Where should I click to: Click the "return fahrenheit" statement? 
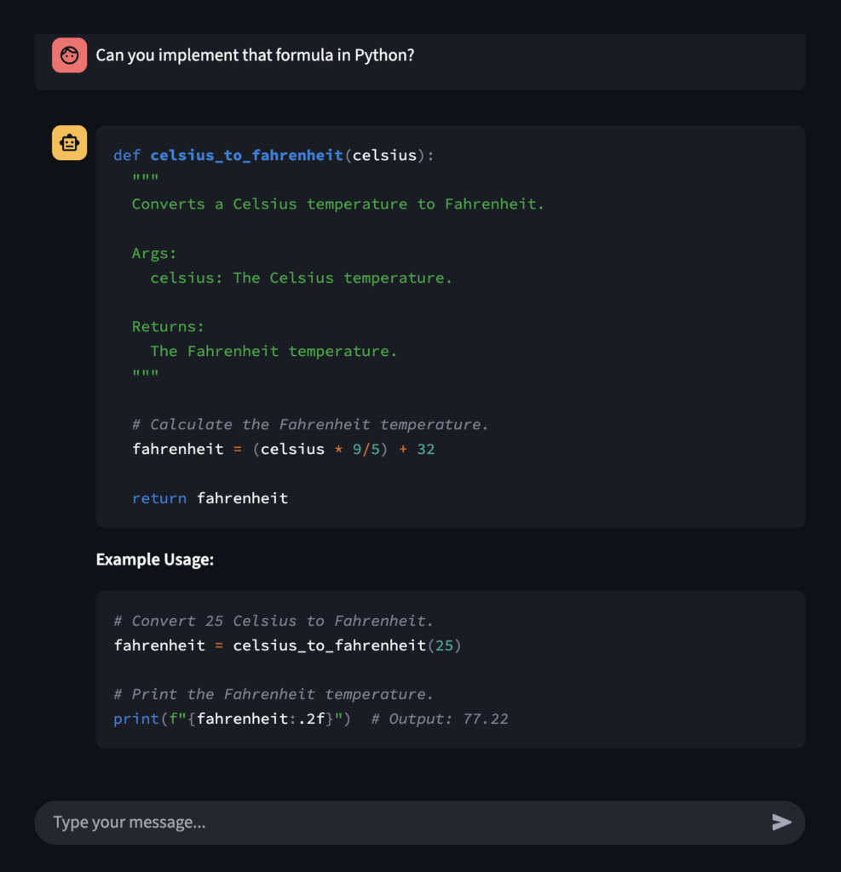point(210,498)
